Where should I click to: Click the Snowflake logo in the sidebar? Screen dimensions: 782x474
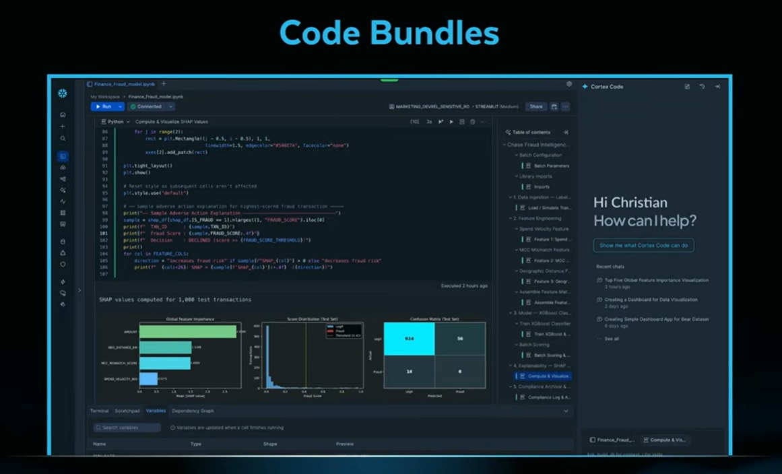click(x=63, y=93)
